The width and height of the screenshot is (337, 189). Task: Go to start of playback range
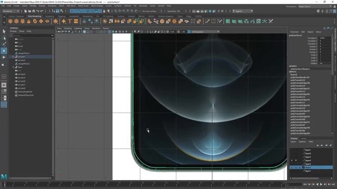(305, 184)
